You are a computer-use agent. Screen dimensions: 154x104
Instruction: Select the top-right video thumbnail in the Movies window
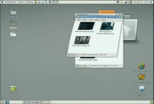click(107, 26)
